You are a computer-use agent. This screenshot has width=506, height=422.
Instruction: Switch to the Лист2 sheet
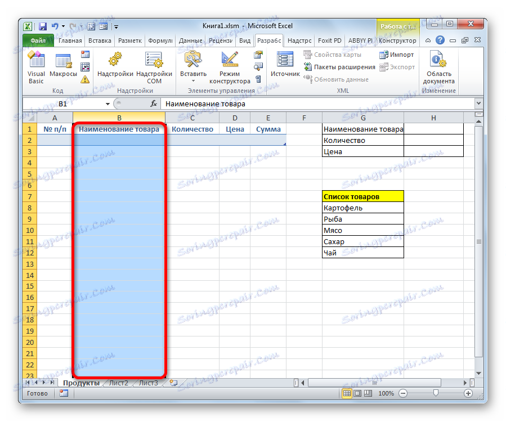pyautogui.click(x=119, y=383)
